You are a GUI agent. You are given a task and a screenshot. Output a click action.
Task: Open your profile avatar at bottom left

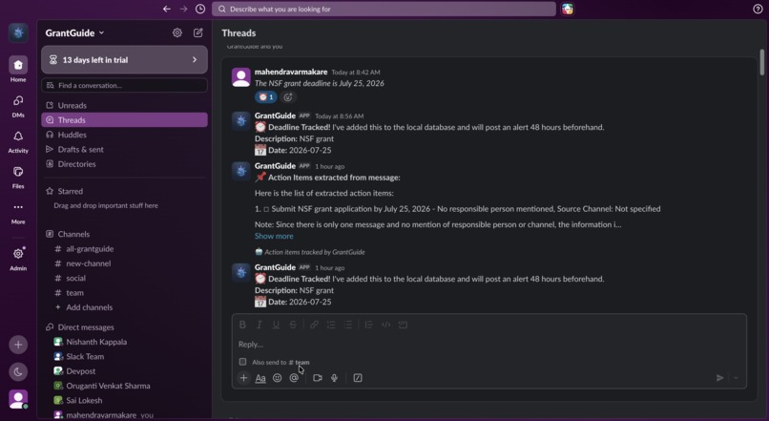(18, 399)
